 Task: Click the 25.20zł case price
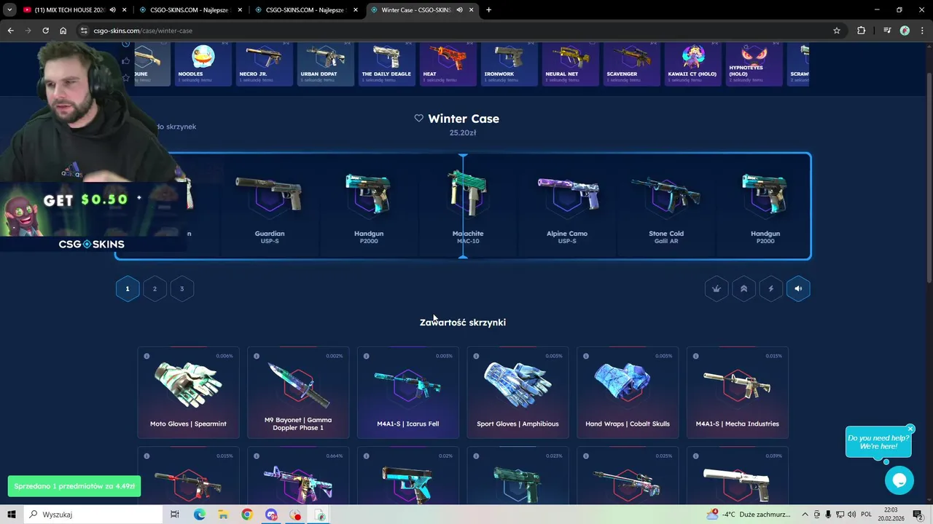463,133
